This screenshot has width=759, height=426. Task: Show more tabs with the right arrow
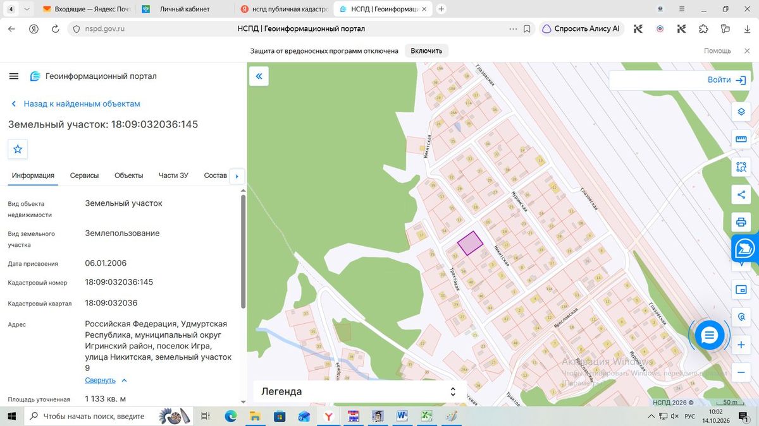[x=237, y=176]
